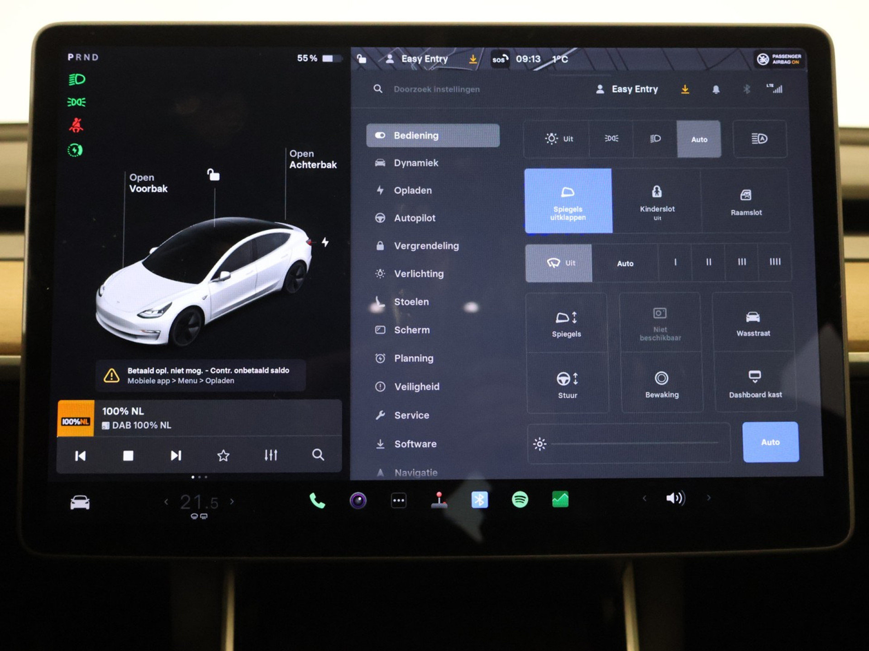869x651 pixels.
Task: Toggle the Kinderslot child lock
Action: [x=657, y=201]
